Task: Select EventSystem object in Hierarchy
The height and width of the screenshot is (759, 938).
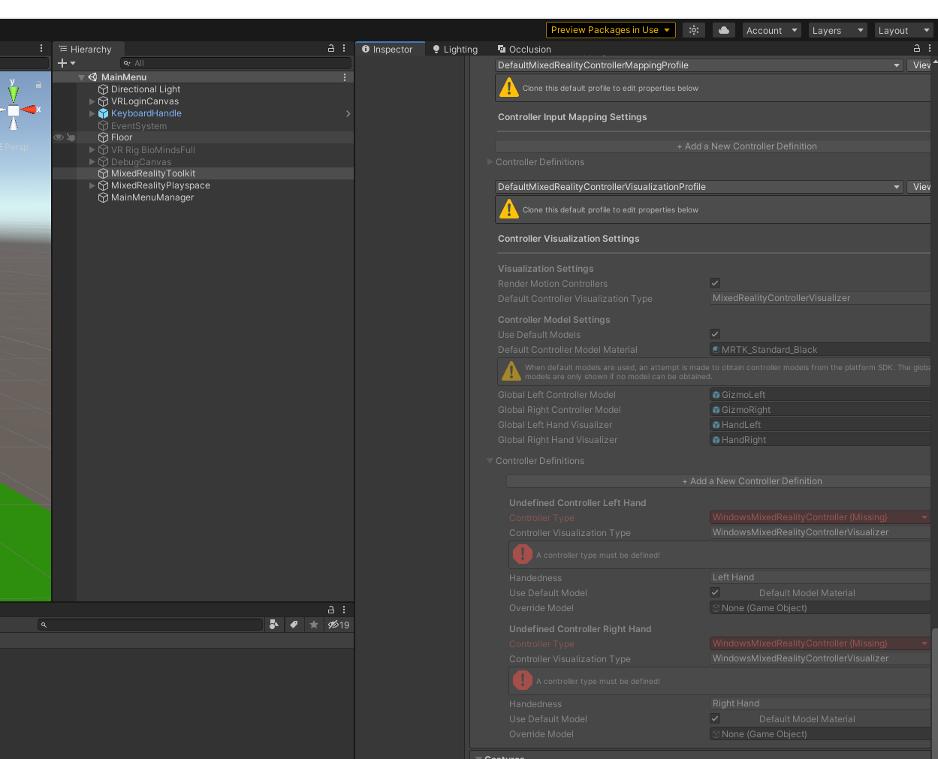Action: coord(139,126)
